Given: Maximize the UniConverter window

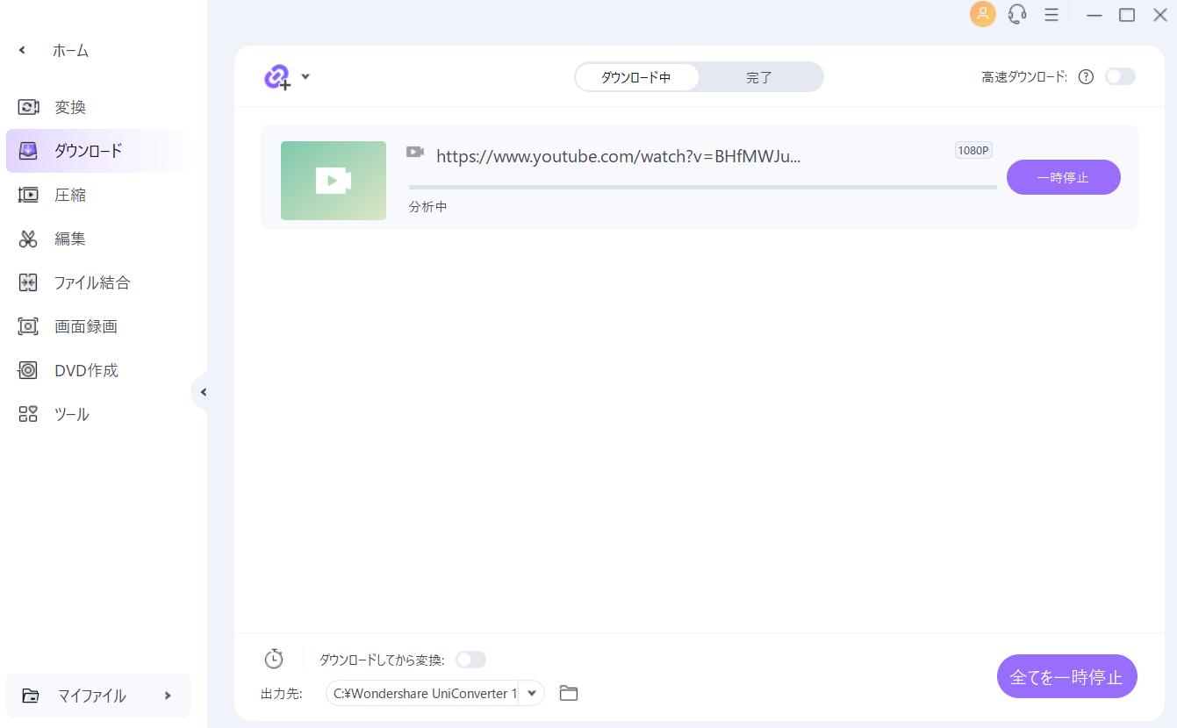Looking at the screenshot, I should pyautogui.click(x=1127, y=15).
